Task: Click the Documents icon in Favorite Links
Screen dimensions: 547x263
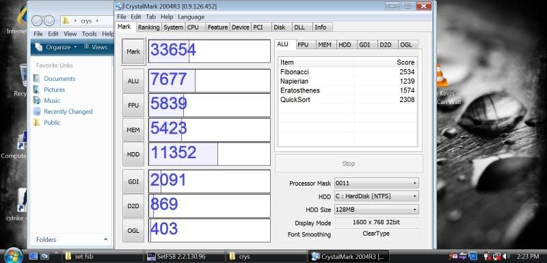Action: 37,79
